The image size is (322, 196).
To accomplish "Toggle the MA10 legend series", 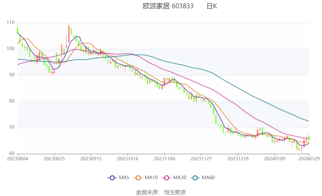I will click(146, 178).
